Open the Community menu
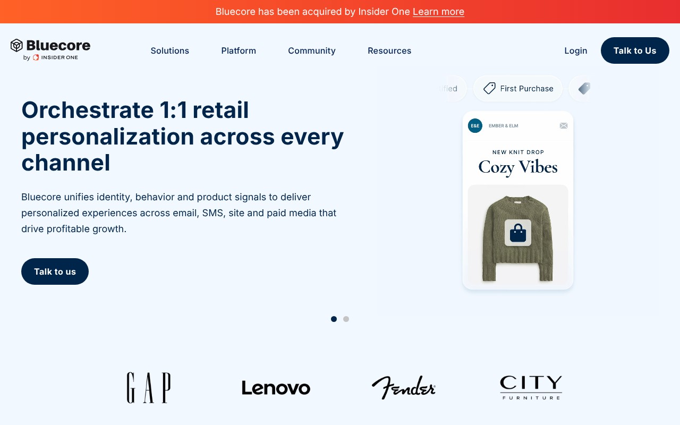This screenshot has height=425, width=680. point(312,50)
